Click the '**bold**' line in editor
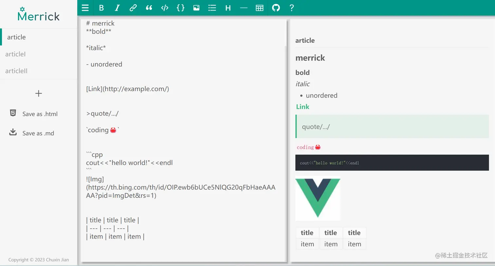 point(99,31)
